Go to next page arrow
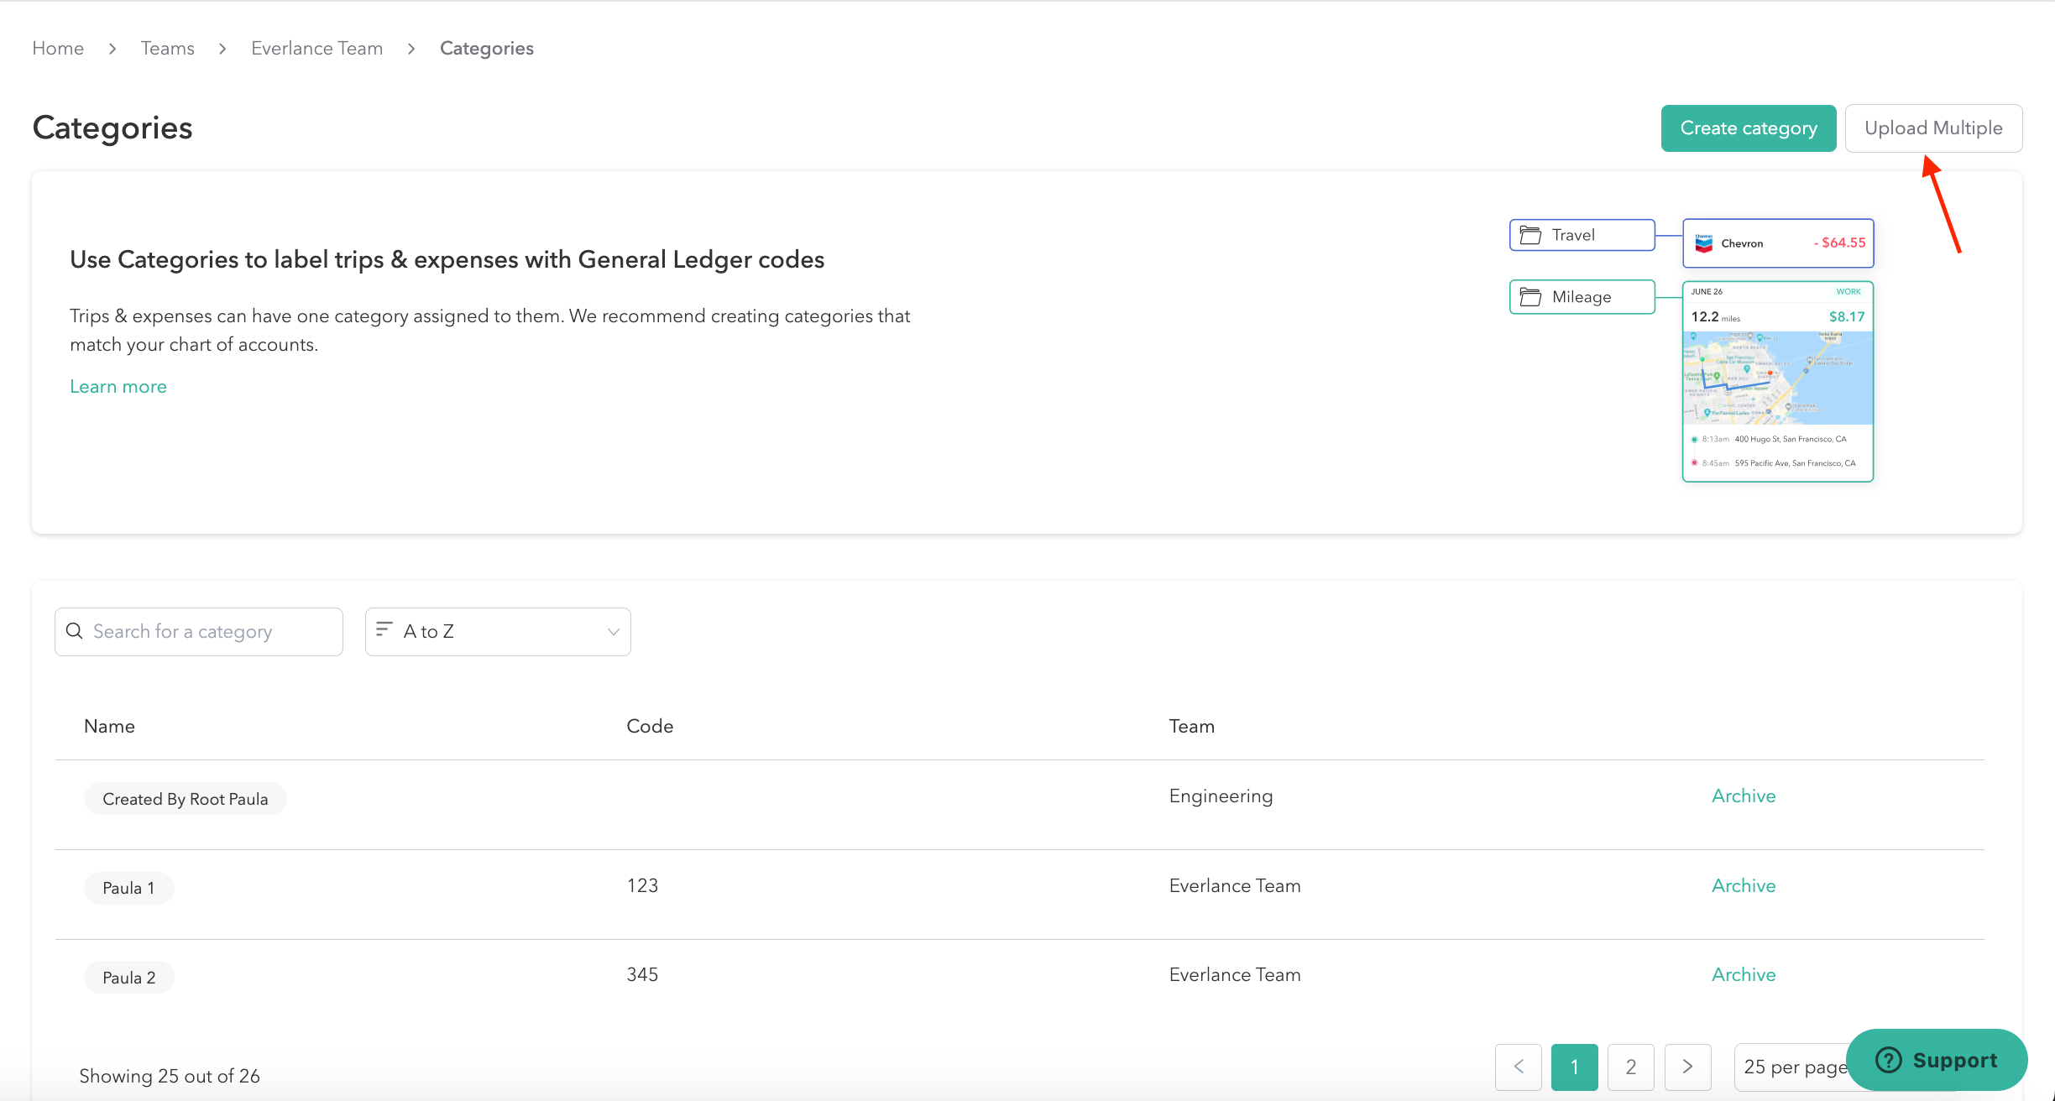 (1687, 1067)
